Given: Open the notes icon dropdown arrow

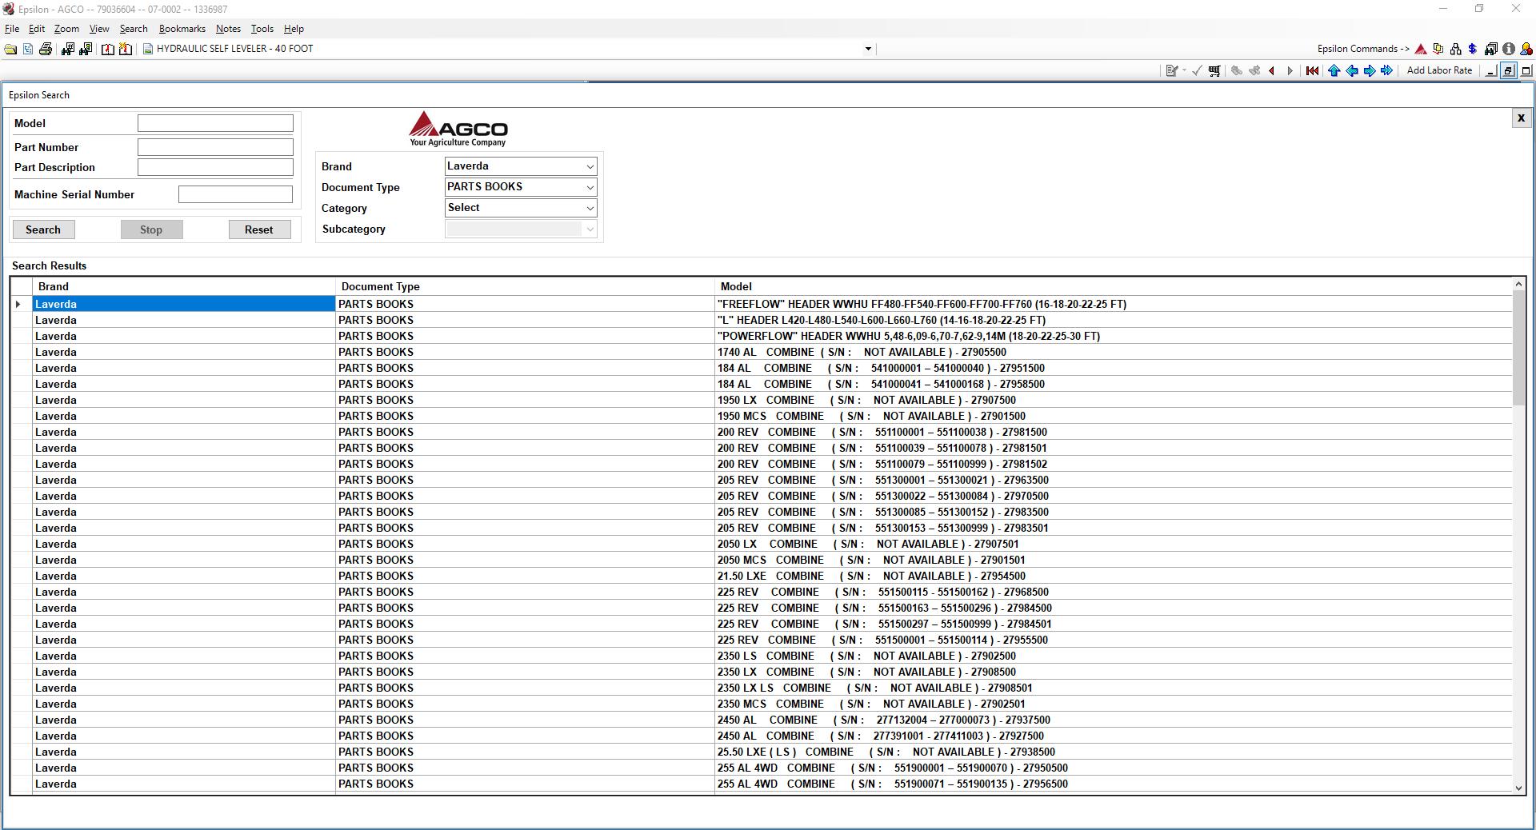Looking at the screenshot, I should 1184,70.
